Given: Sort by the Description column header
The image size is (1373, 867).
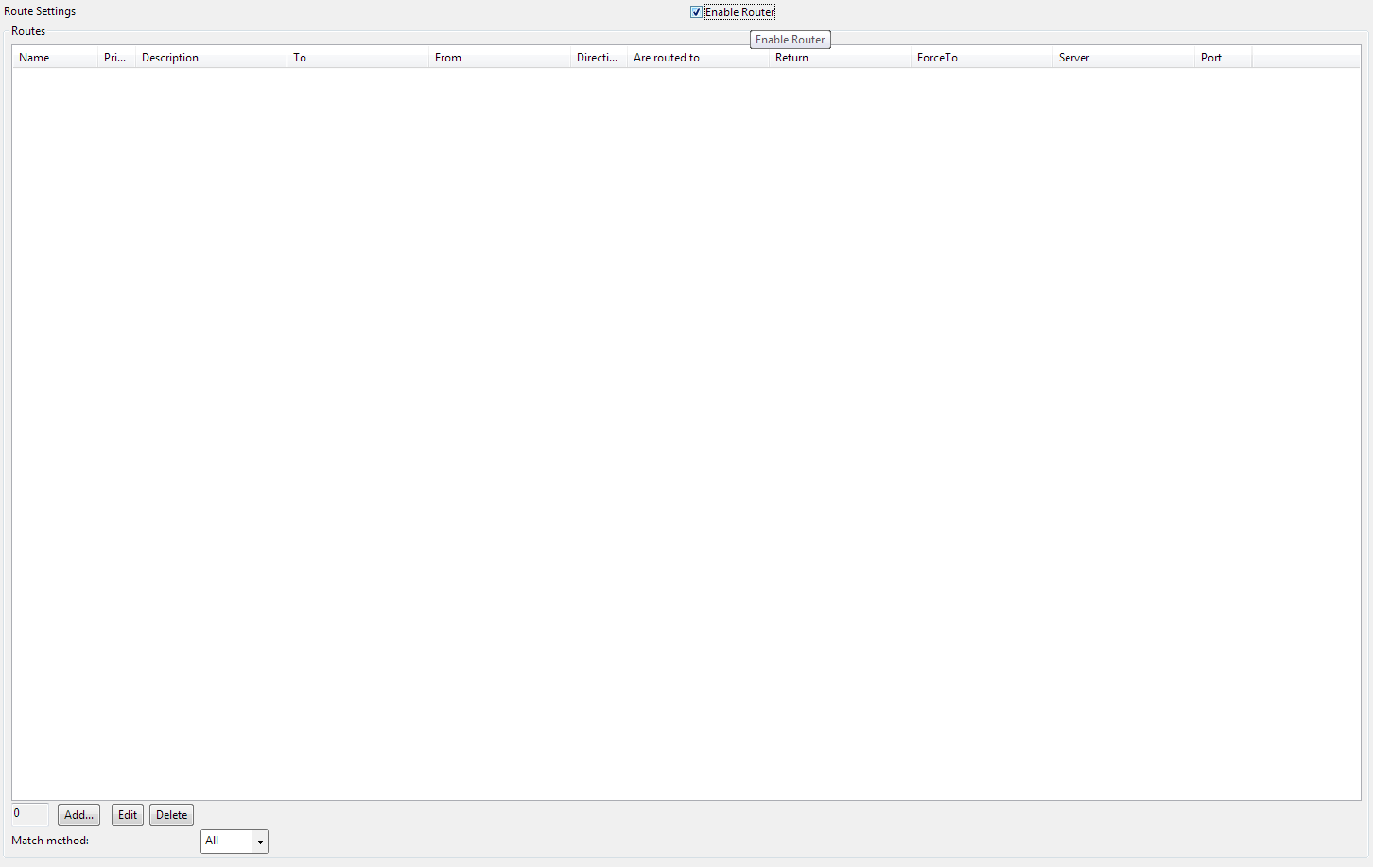Looking at the screenshot, I should 211,58.
